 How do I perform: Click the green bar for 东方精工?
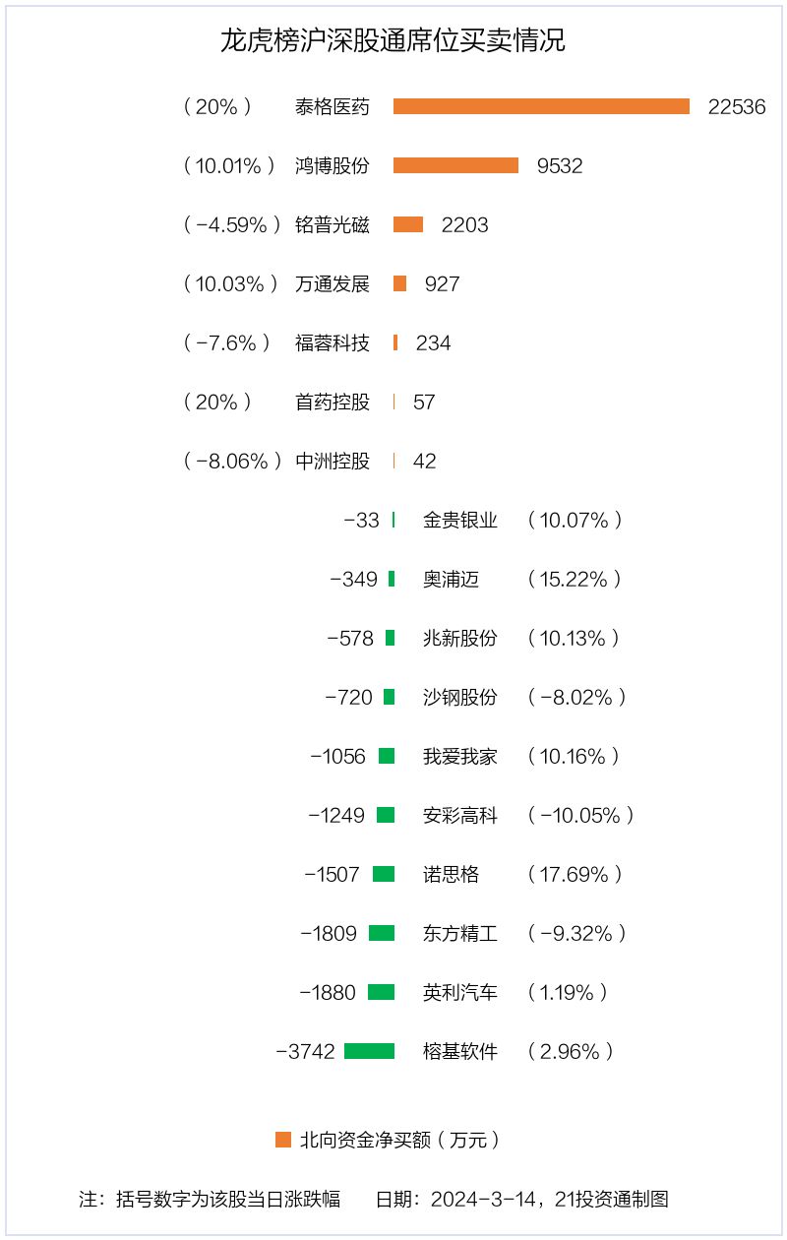coord(382,933)
